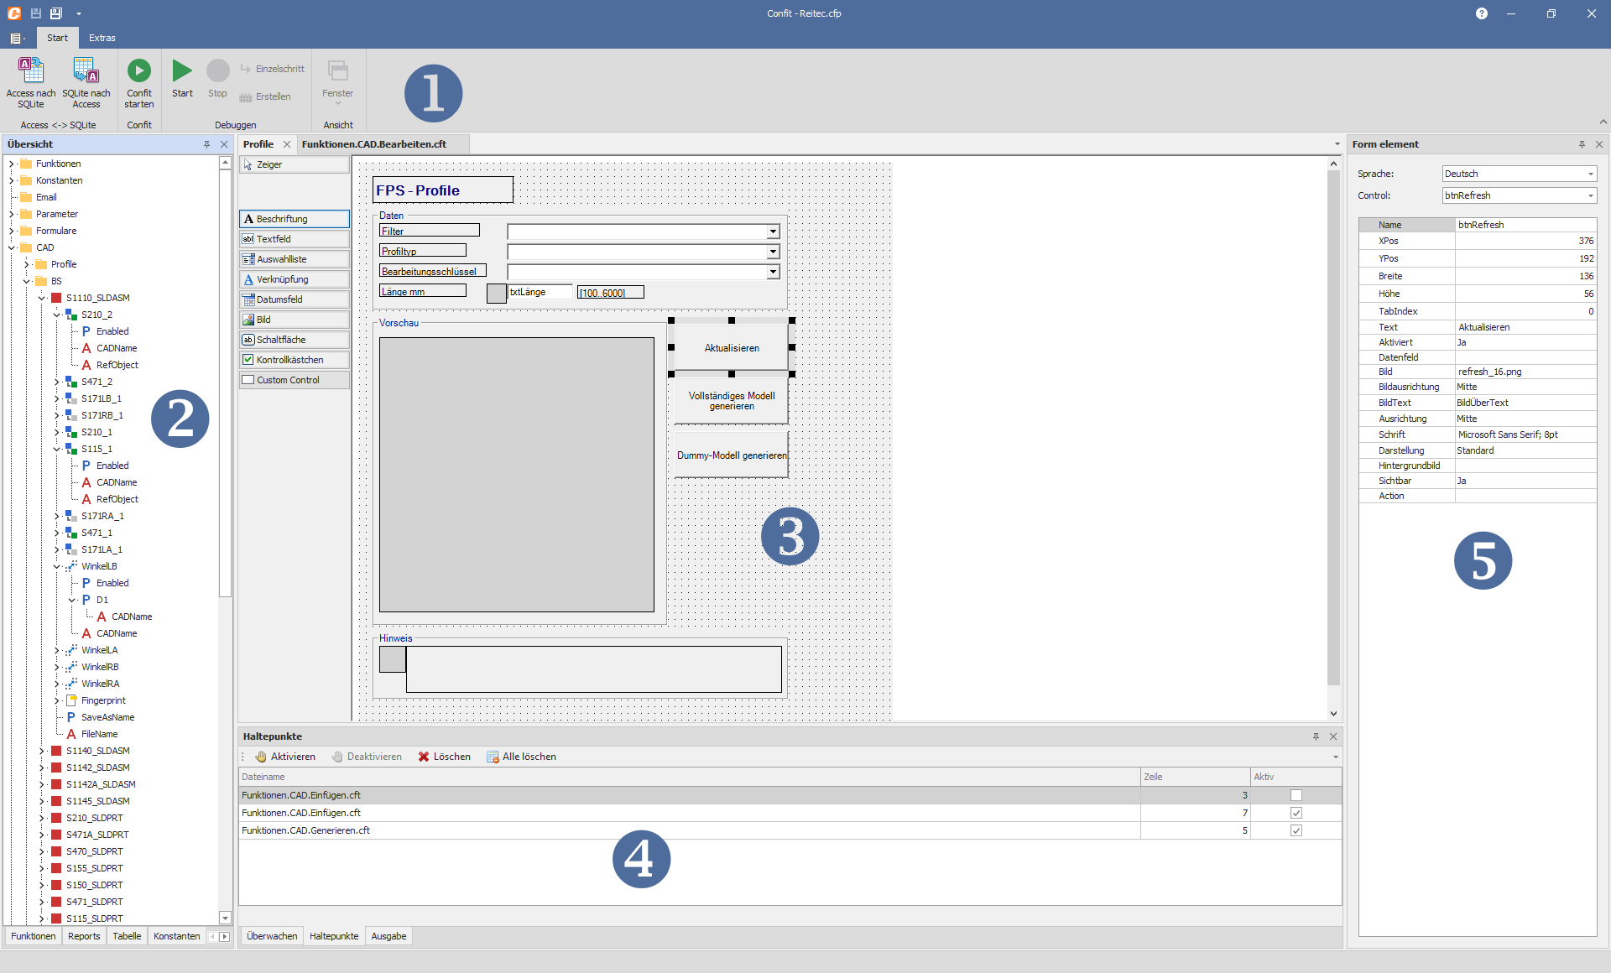Switch to the Ausgabe bottom tab
Screen dimensions: 1611x973
pos(388,936)
